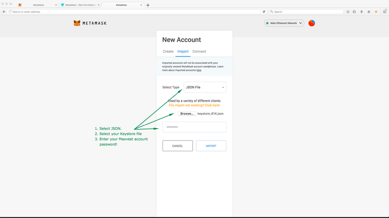Click the site info icon in address bar
The width and height of the screenshot is (389, 218).
pyautogui.click(x=10, y=12)
